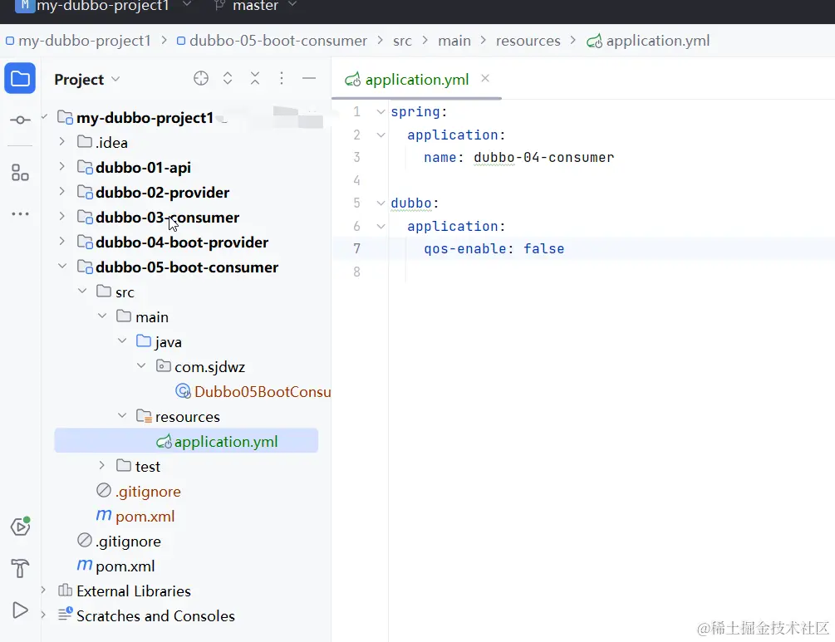Open the master branch dropdown

[292, 5]
